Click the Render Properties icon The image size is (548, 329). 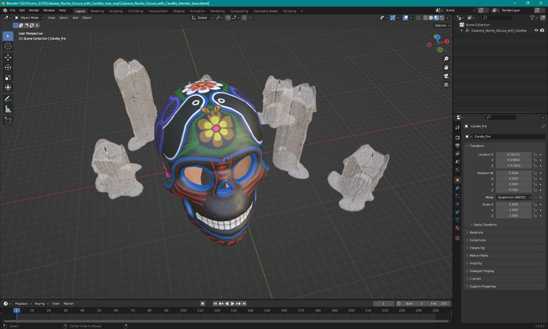(x=457, y=137)
